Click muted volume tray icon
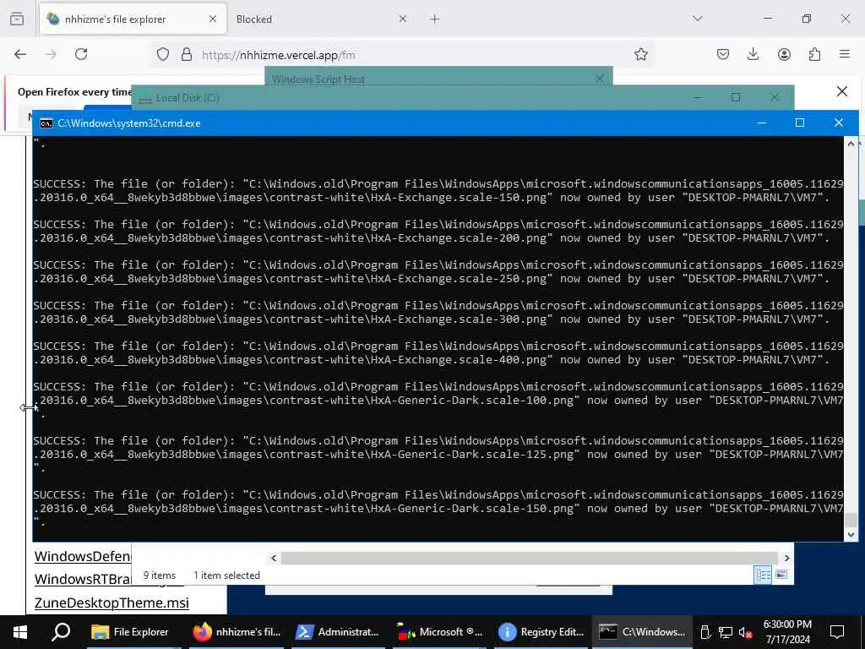 (745, 632)
